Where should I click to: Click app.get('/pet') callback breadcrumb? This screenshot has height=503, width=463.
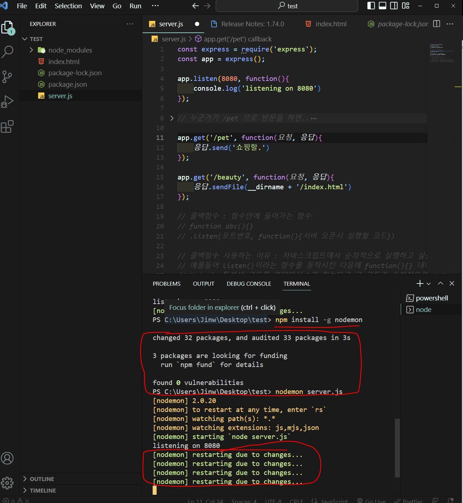click(x=238, y=39)
